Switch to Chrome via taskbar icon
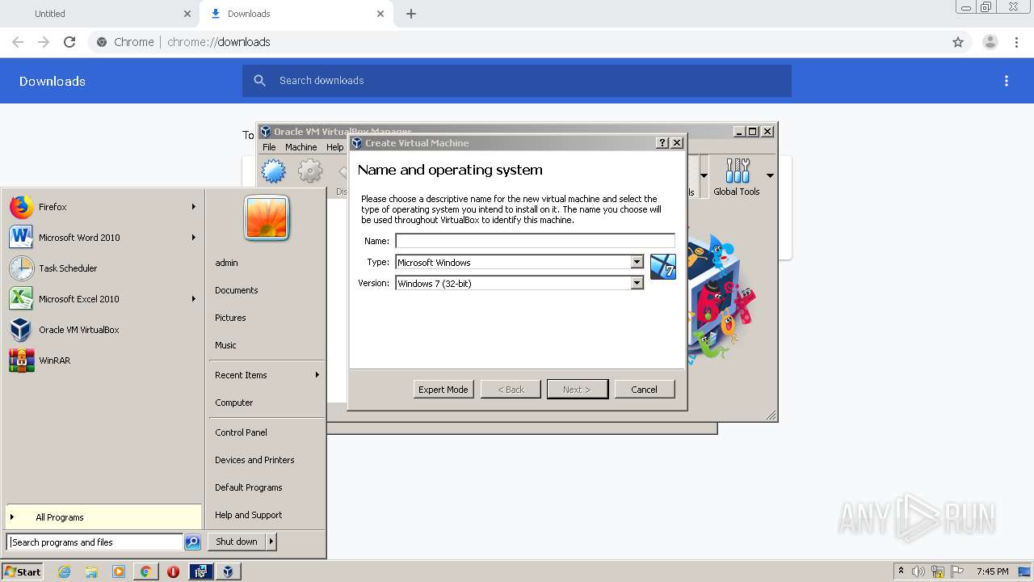The width and height of the screenshot is (1034, 582). 145,571
